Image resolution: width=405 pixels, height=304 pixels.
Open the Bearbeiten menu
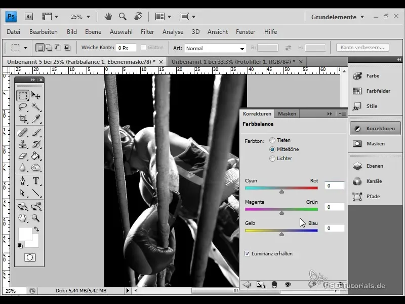click(x=44, y=32)
